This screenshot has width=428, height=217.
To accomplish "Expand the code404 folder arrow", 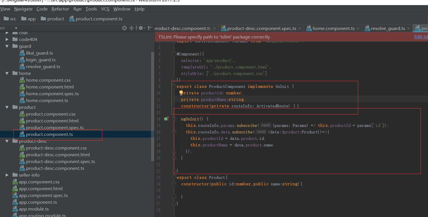I will [x=7, y=39].
